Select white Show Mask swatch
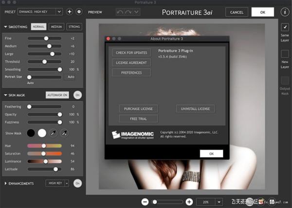 (x=42, y=133)
